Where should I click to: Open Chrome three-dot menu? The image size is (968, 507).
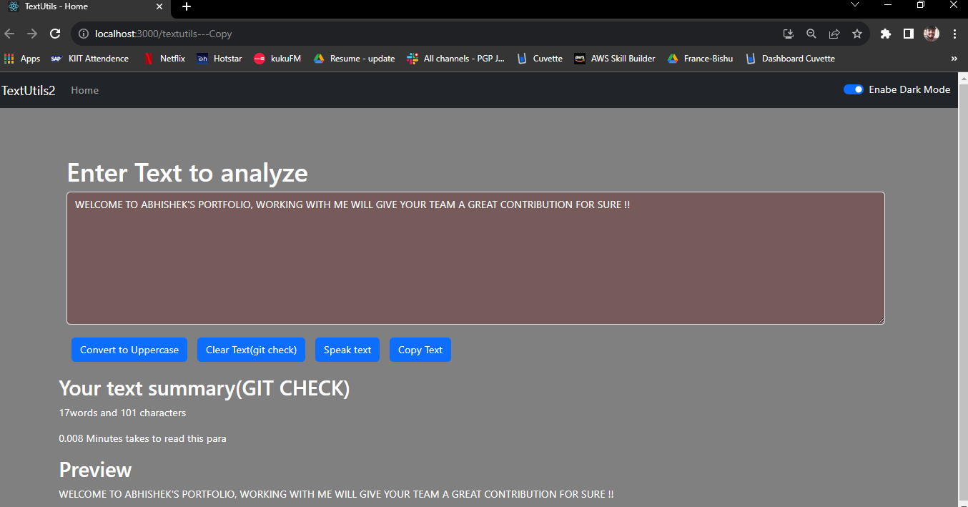955,34
